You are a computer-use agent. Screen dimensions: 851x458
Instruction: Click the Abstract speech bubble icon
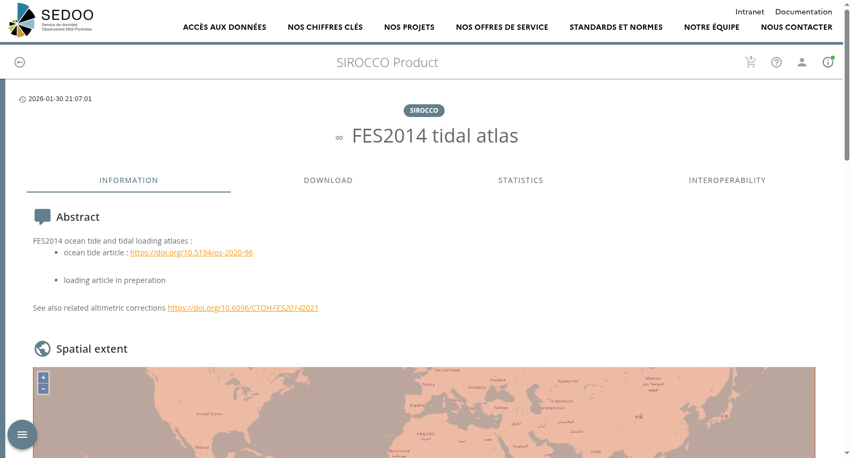coord(43,217)
